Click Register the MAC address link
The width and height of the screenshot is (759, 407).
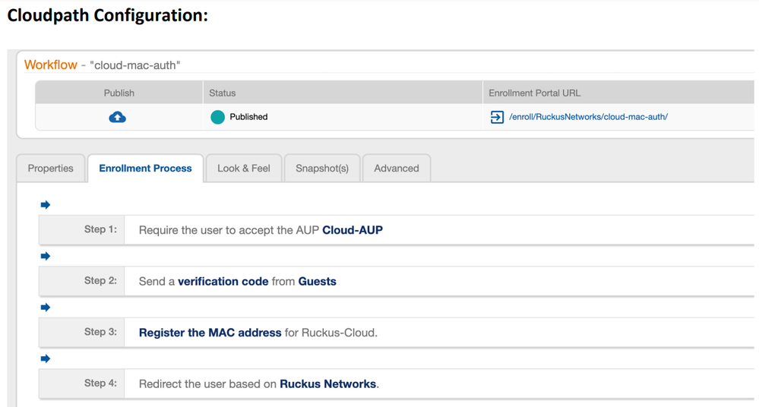pos(210,333)
